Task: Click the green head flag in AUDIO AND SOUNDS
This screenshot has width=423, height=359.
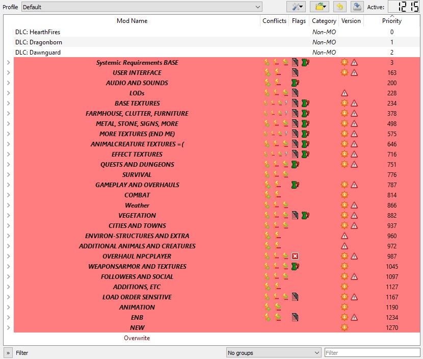Action: coord(295,83)
